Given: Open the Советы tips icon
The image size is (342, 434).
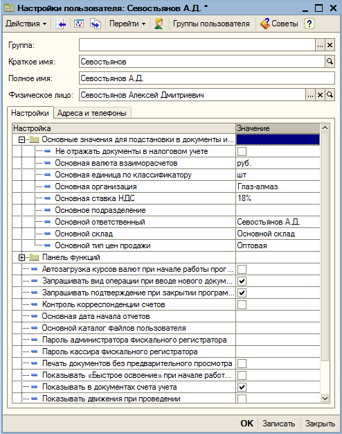Looking at the screenshot, I should tap(265, 24).
